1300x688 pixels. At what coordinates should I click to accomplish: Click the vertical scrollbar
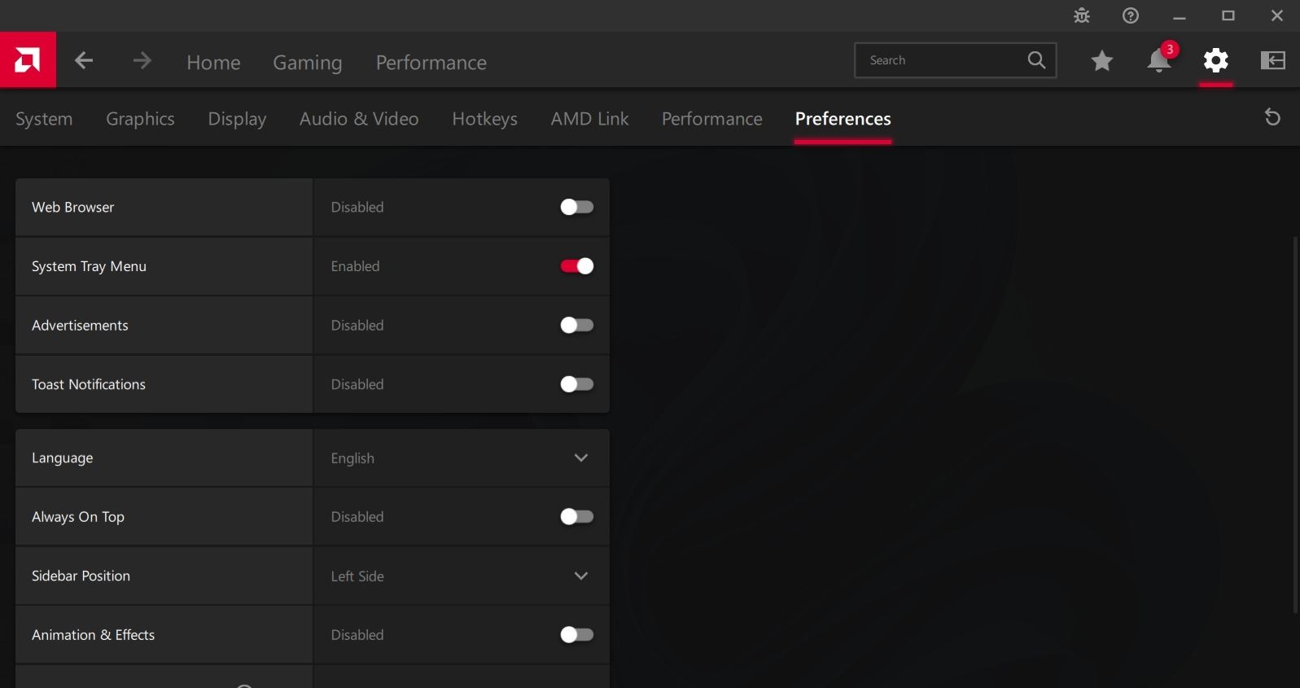[x=1294, y=423]
